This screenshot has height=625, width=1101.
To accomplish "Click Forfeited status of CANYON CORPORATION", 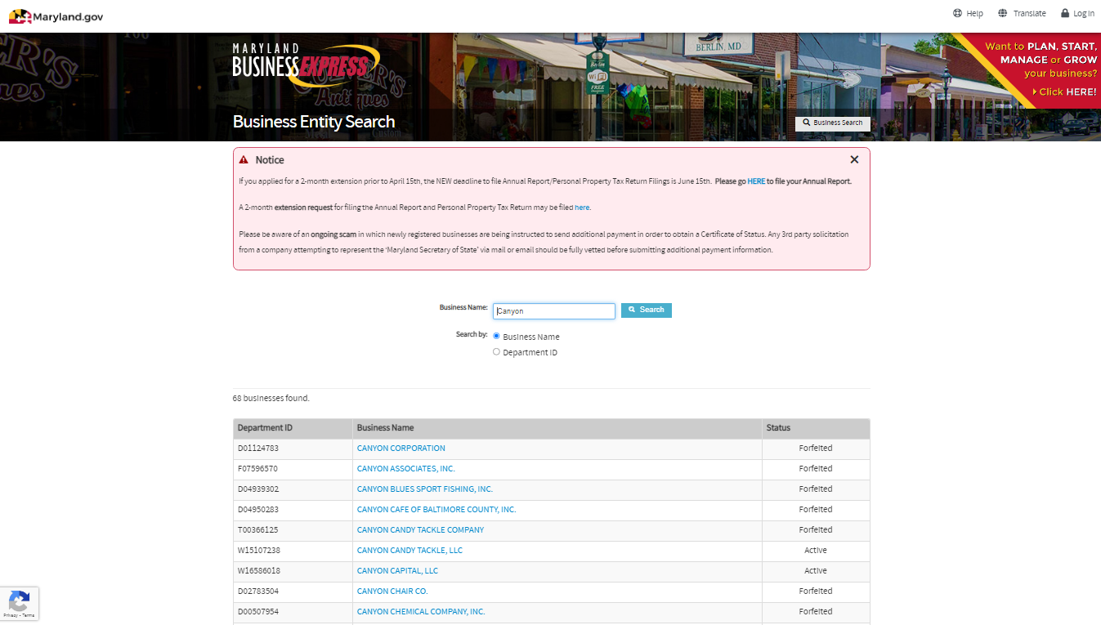I will point(816,449).
